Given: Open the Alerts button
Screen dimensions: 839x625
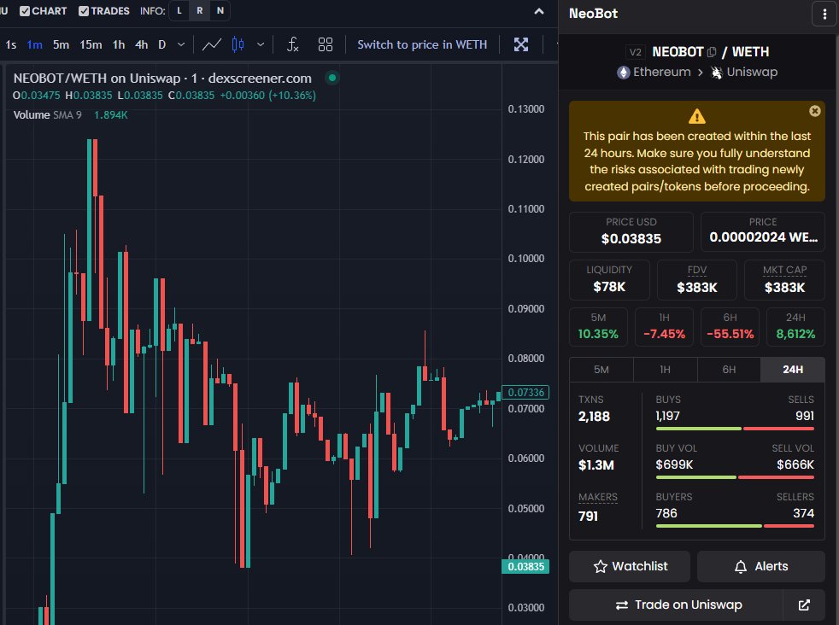Looking at the screenshot, I should (761, 566).
